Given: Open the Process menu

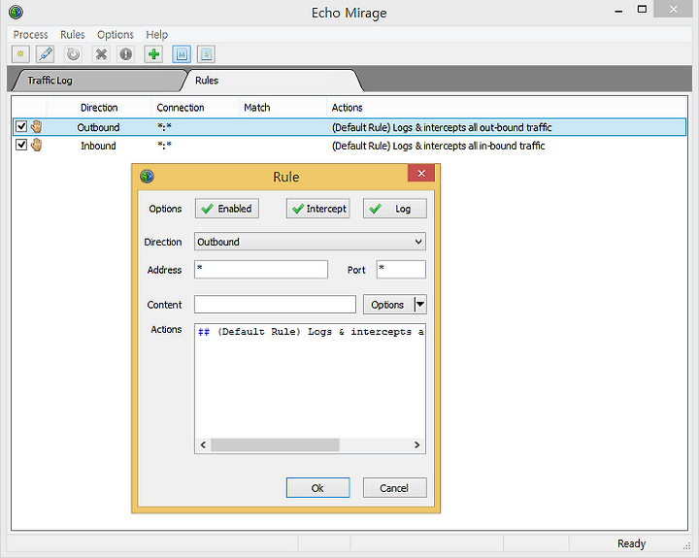Looking at the screenshot, I should pos(30,34).
